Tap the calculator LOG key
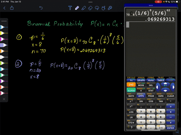The height and width of the screenshot is (135, 181). pyautogui.click(x=131, y=112)
